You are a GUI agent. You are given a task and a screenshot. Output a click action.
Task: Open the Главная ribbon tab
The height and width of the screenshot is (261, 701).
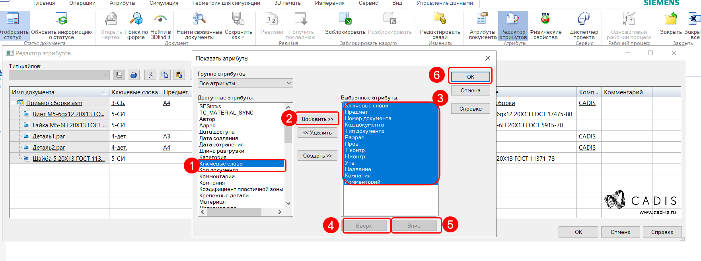(x=44, y=3)
